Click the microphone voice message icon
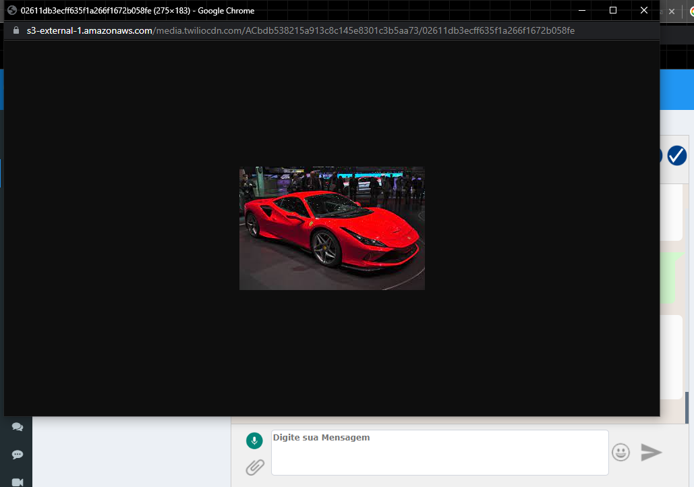Screen dimensions: 694x487 pos(254,440)
